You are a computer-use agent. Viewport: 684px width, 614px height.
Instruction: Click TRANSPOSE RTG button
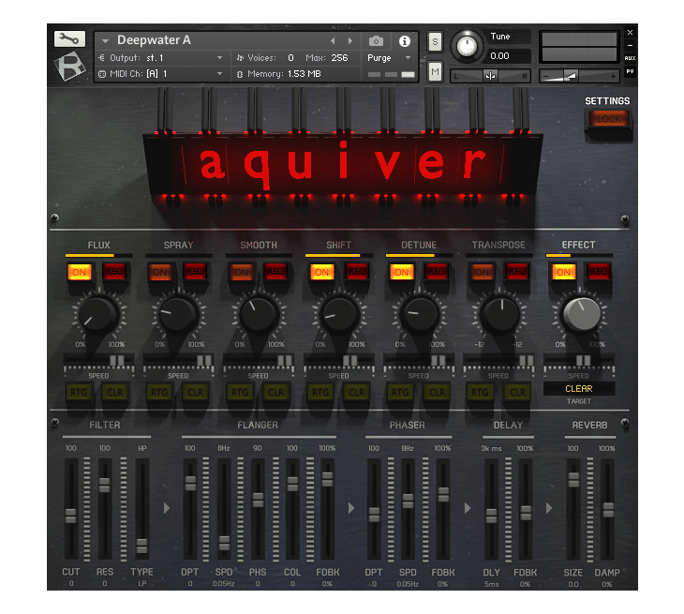[480, 393]
